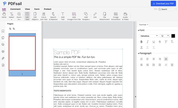Open the page thumbnails sidebar icon
Image resolution: width=178 pixels, height=108 pixels.
pos(3,38)
